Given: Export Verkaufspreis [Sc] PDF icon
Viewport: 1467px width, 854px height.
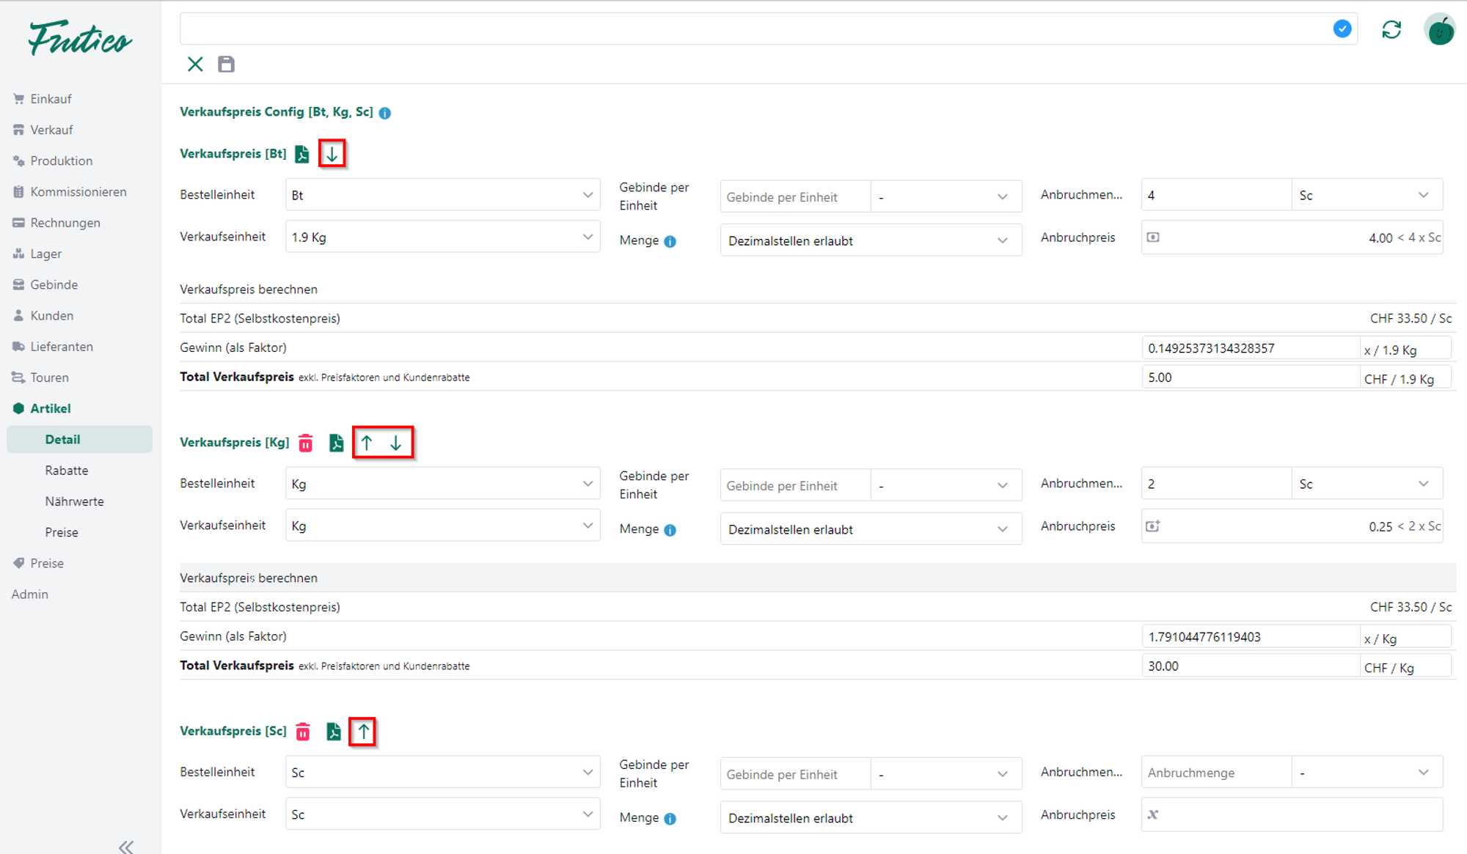Looking at the screenshot, I should point(334,732).
